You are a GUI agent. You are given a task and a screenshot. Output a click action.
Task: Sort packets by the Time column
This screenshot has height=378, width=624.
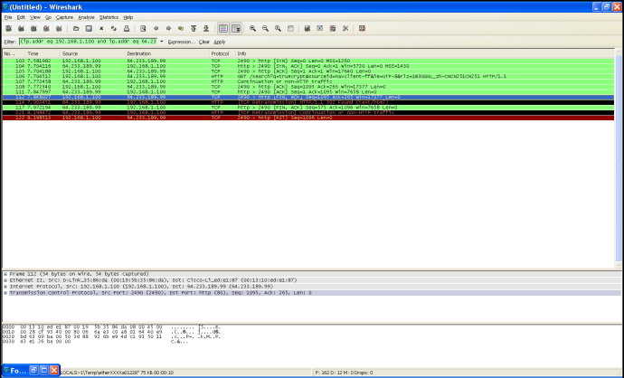pos(43,53)
